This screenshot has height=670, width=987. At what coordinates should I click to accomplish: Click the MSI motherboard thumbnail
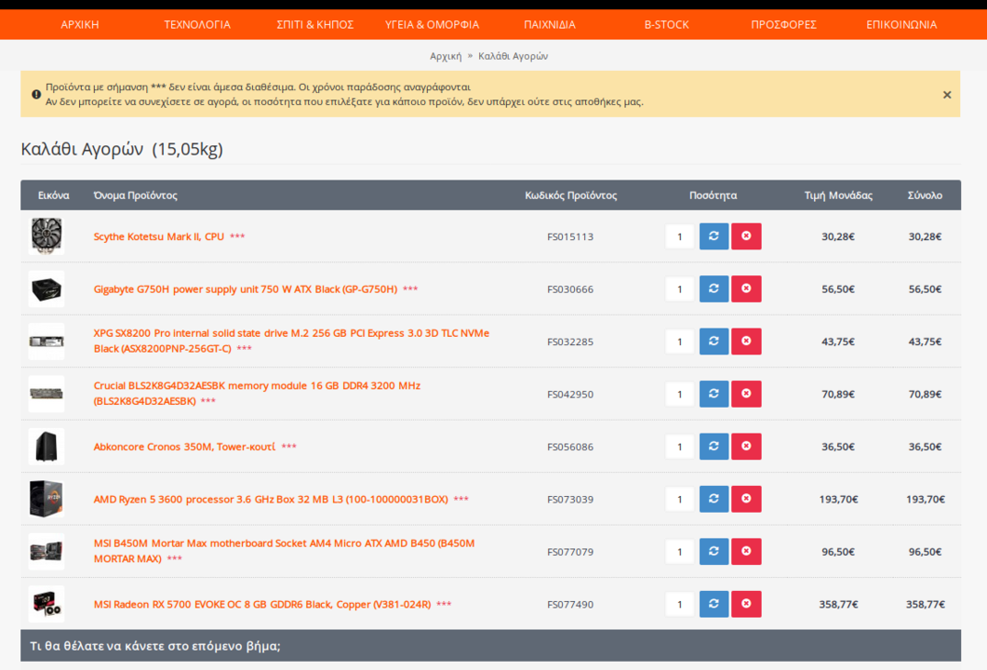(47, 552)
